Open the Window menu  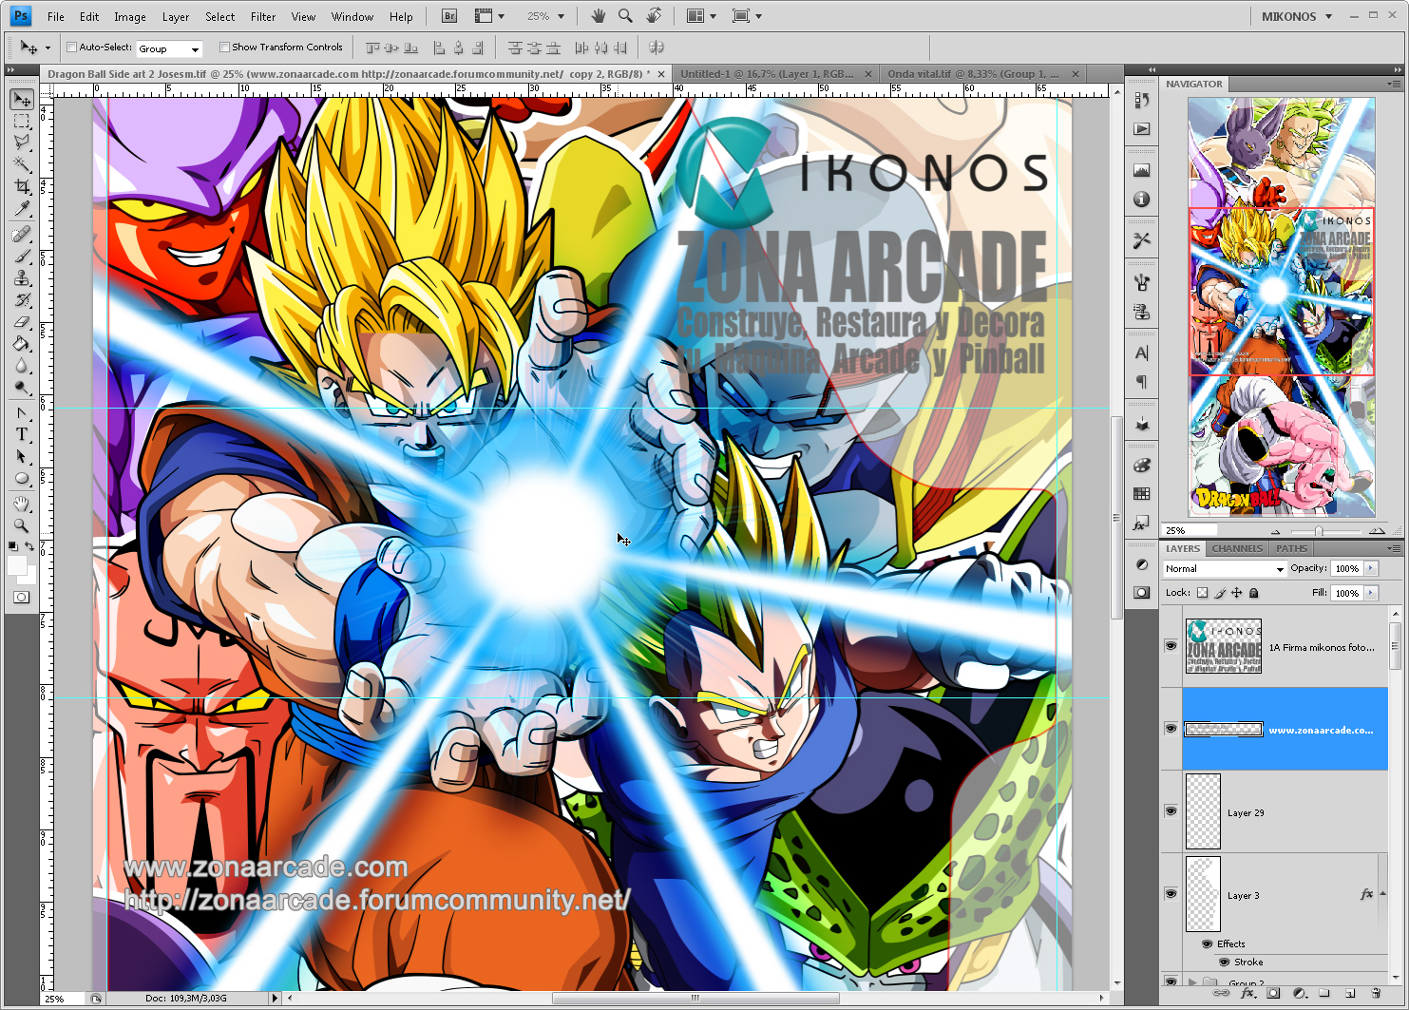pos(352,16)
